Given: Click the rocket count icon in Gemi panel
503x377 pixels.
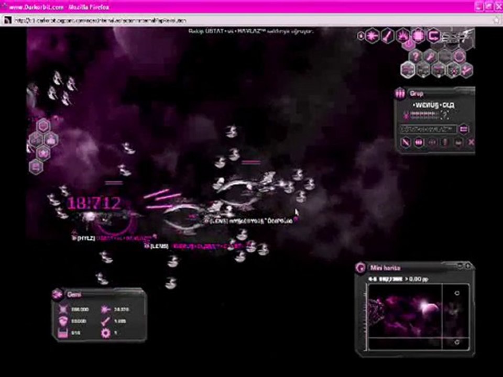Looking at the screenshot, I should click(x=105, y=321).
